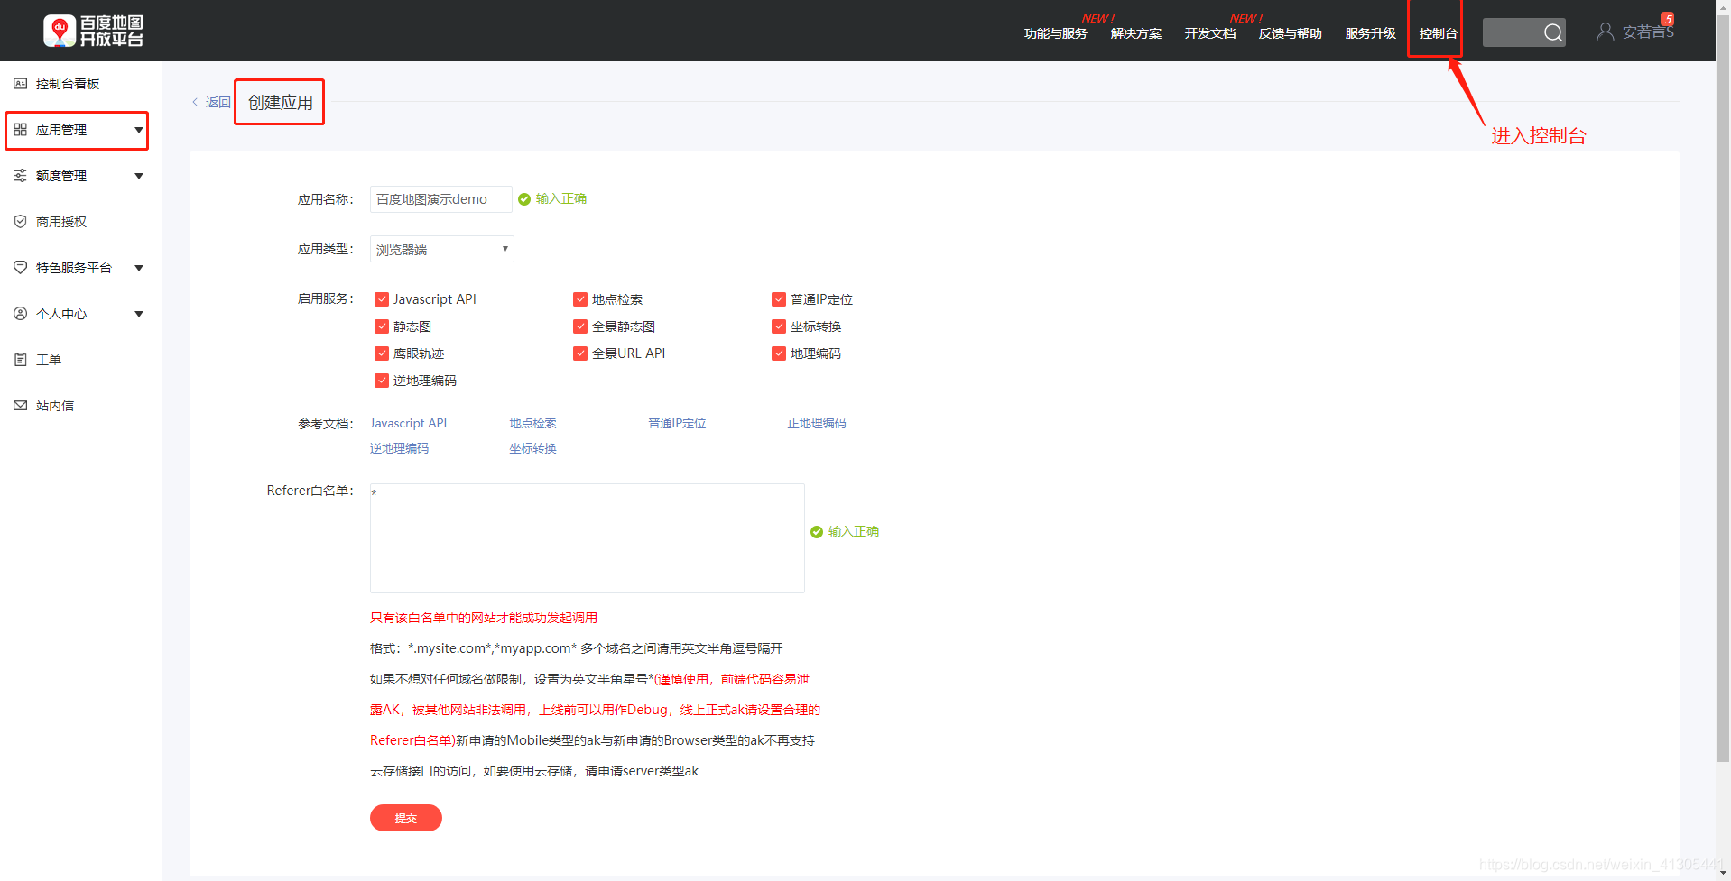Click the 应用管理 grid icon

[x=20, y=129]
